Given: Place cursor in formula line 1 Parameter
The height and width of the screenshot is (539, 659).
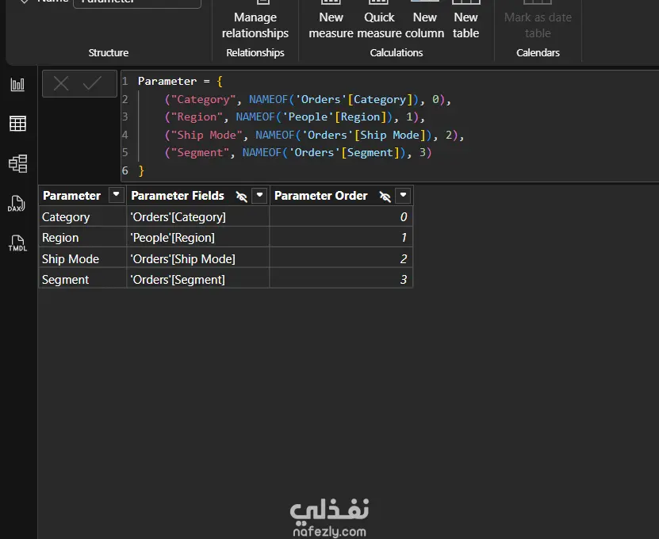Looking at the screenshot, I should 167,81.
